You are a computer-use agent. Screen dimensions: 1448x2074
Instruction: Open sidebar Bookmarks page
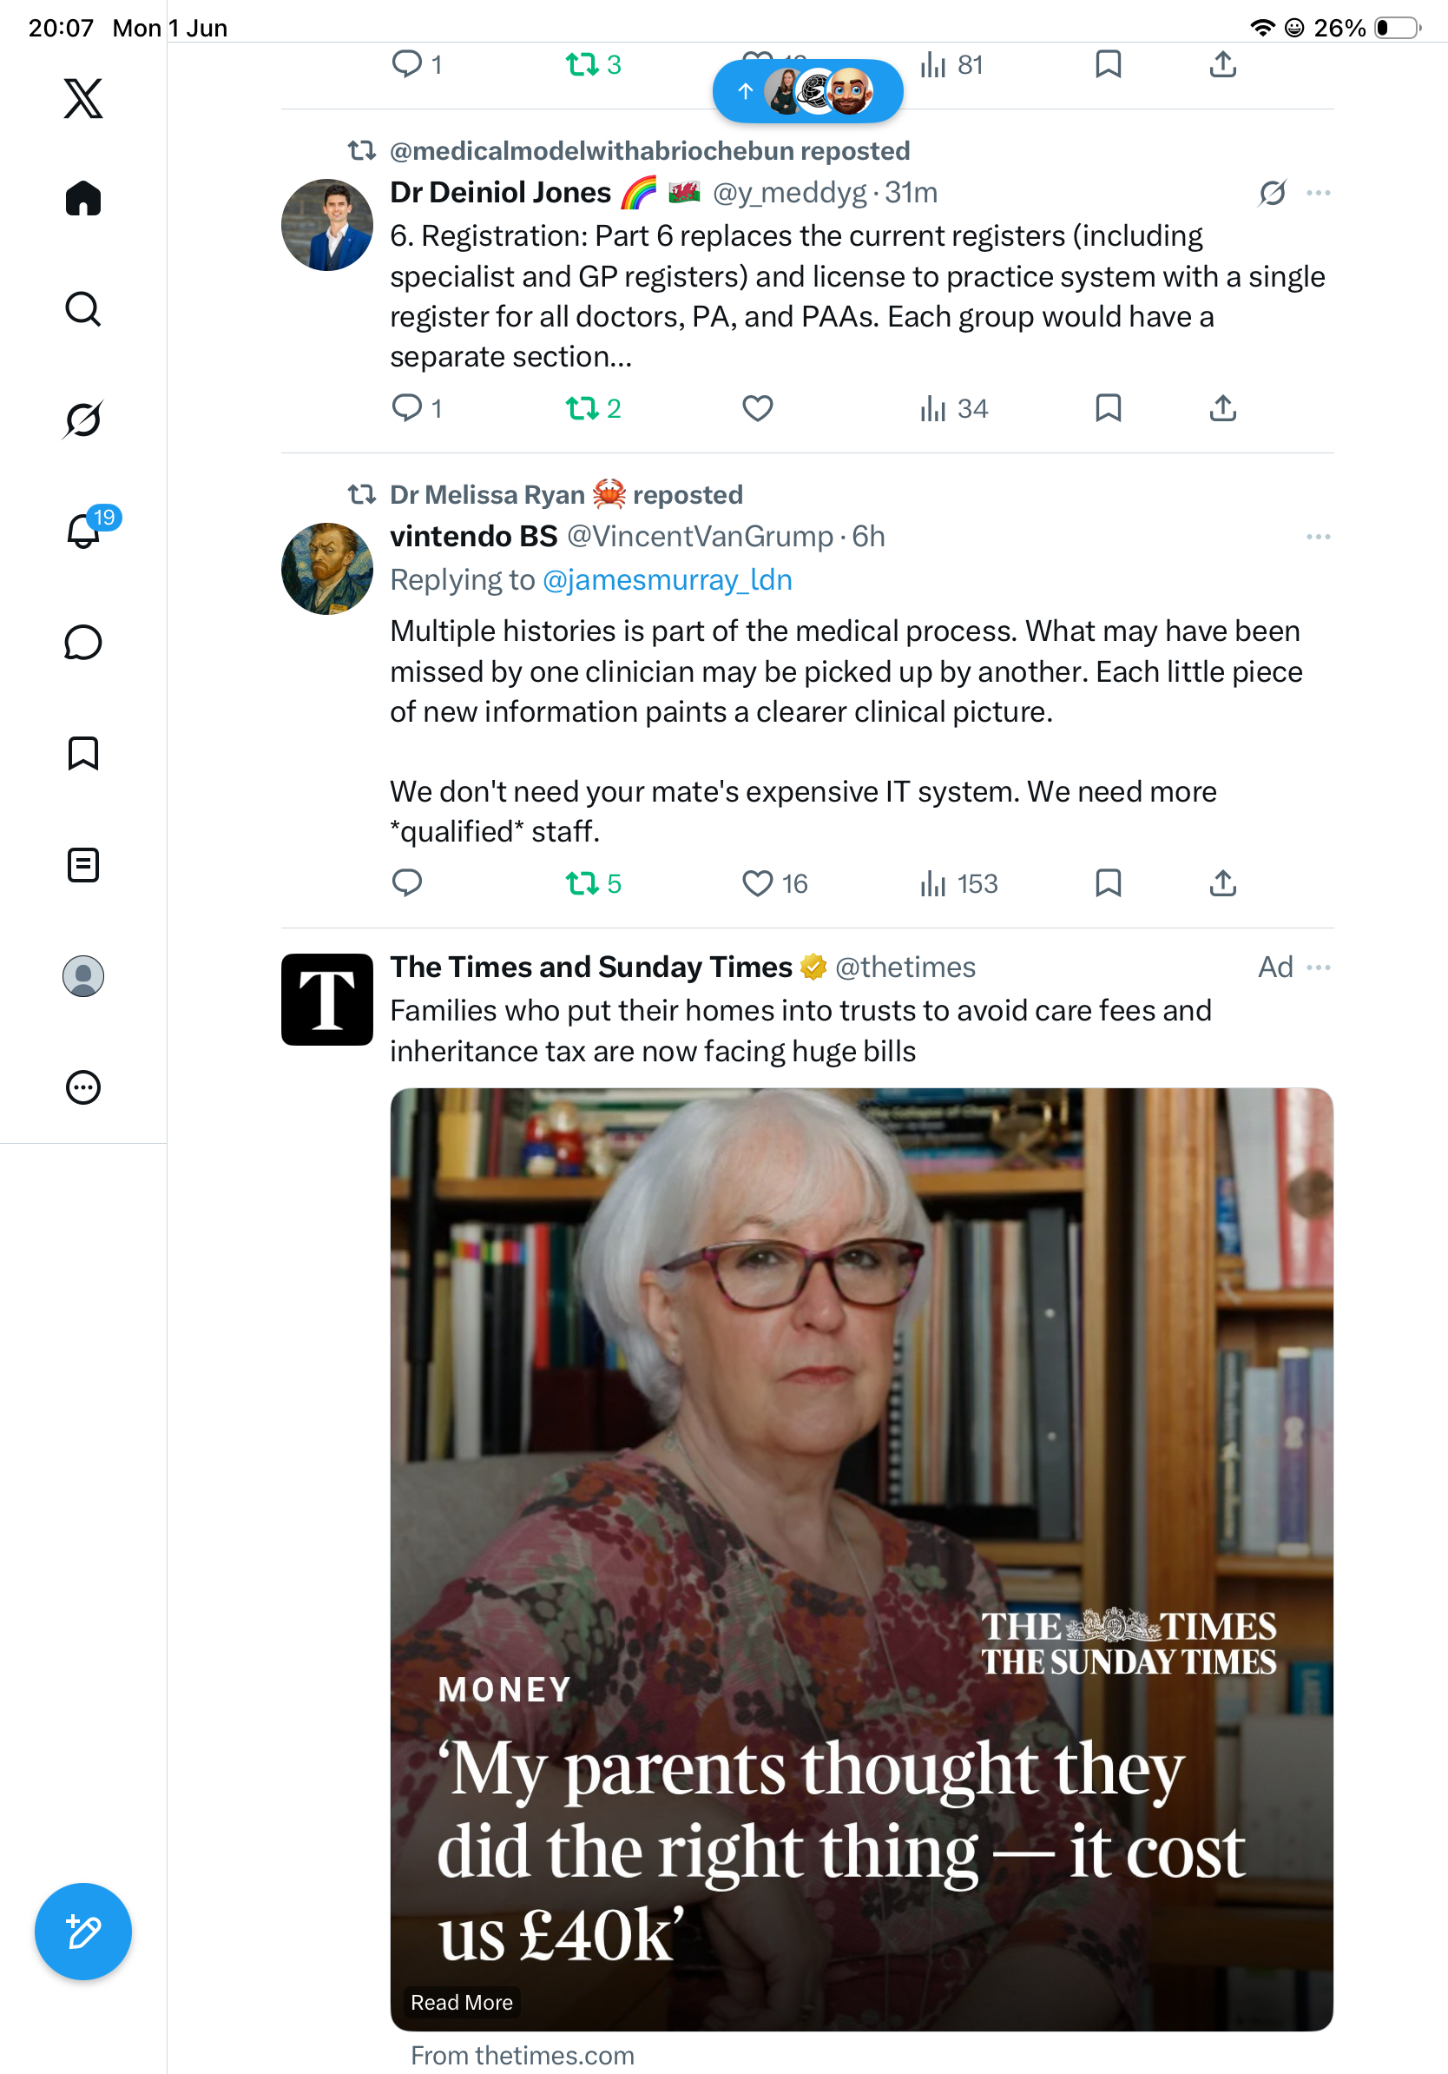[83, 753]
